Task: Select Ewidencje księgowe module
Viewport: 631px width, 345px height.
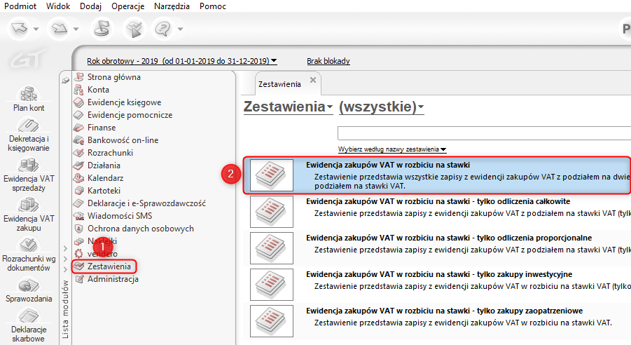Action: 125,102
